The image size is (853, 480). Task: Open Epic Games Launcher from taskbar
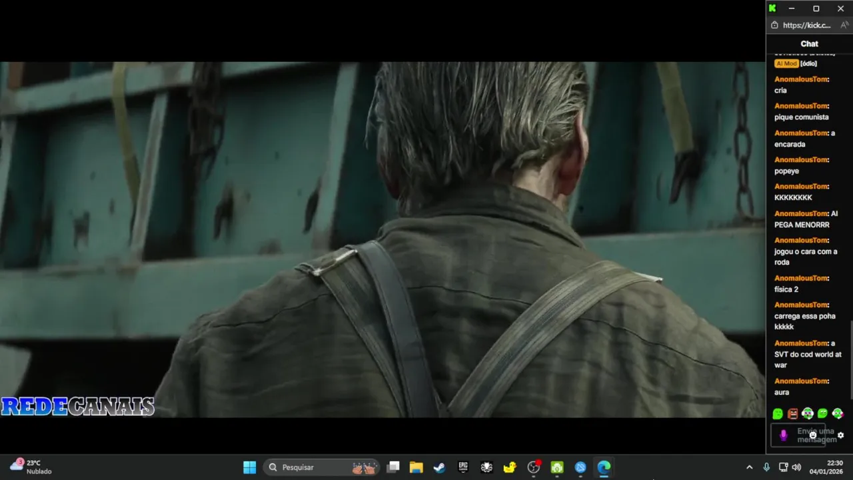click(463, 467)
